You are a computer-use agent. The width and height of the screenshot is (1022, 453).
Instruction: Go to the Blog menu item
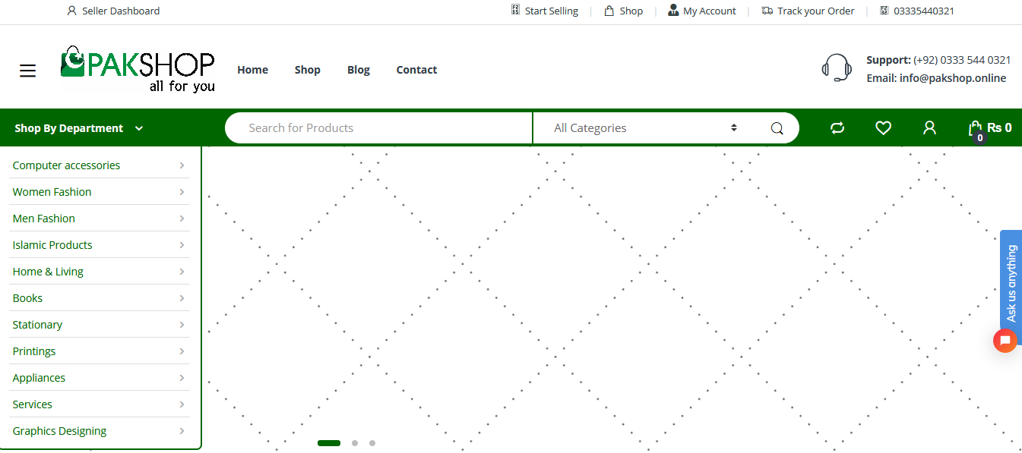pyautogui.click(x=359, y=70)
